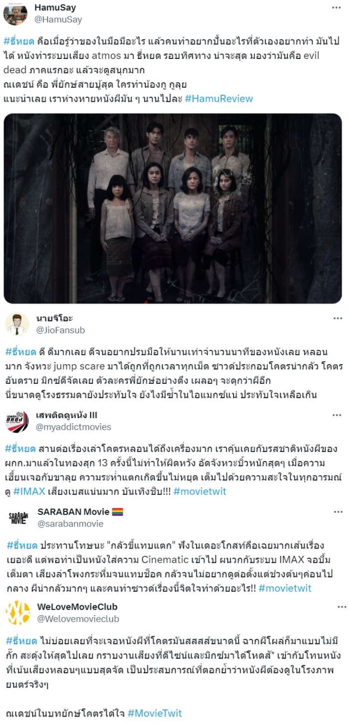Open more options on SARABAN Movie tweet
This screenshot has height=724, width=349.
click(338, 512)
